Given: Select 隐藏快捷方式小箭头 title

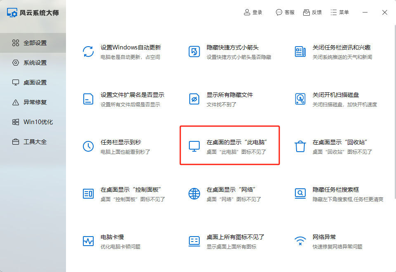Looking at the screenshot, I should [233, 47].
